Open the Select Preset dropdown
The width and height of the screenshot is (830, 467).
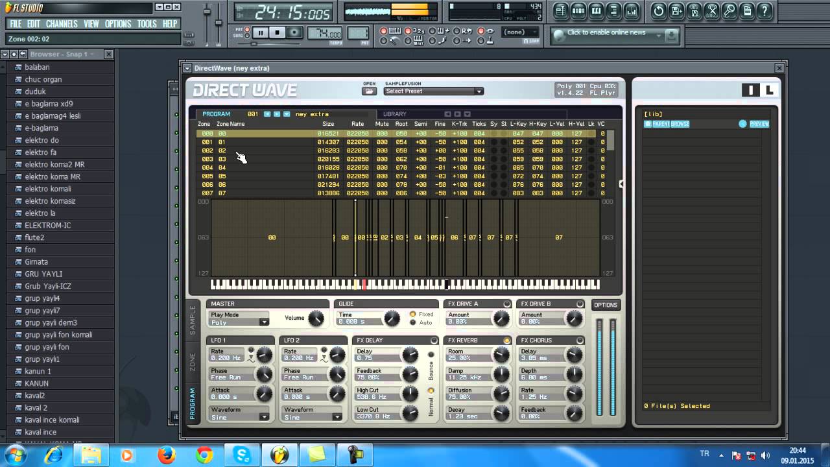point(434,91)
